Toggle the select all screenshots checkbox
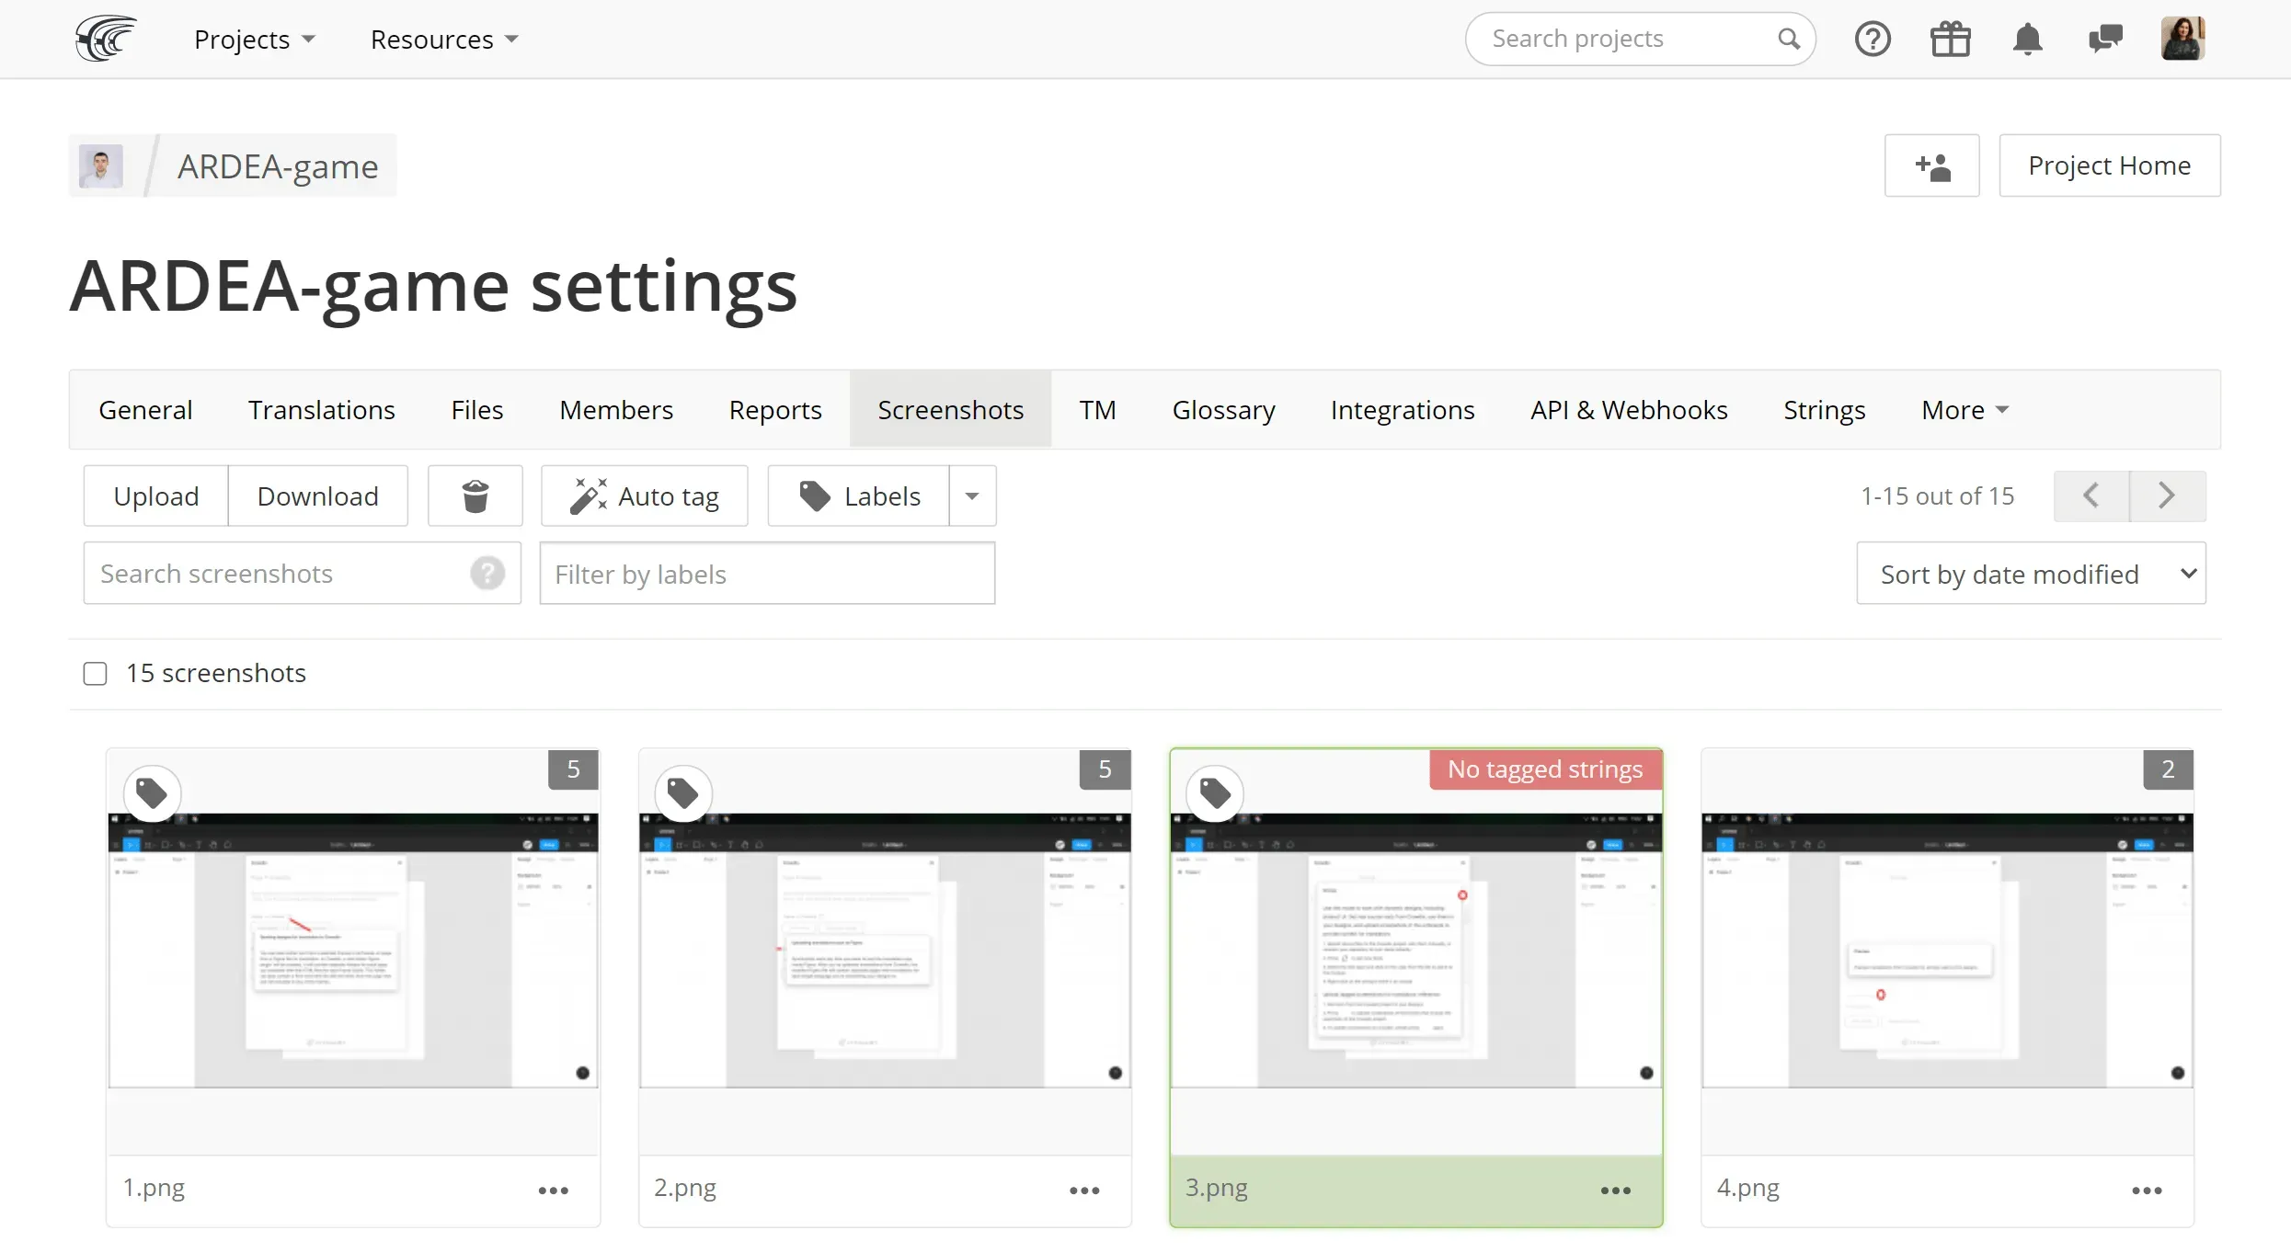 point(96,673)
